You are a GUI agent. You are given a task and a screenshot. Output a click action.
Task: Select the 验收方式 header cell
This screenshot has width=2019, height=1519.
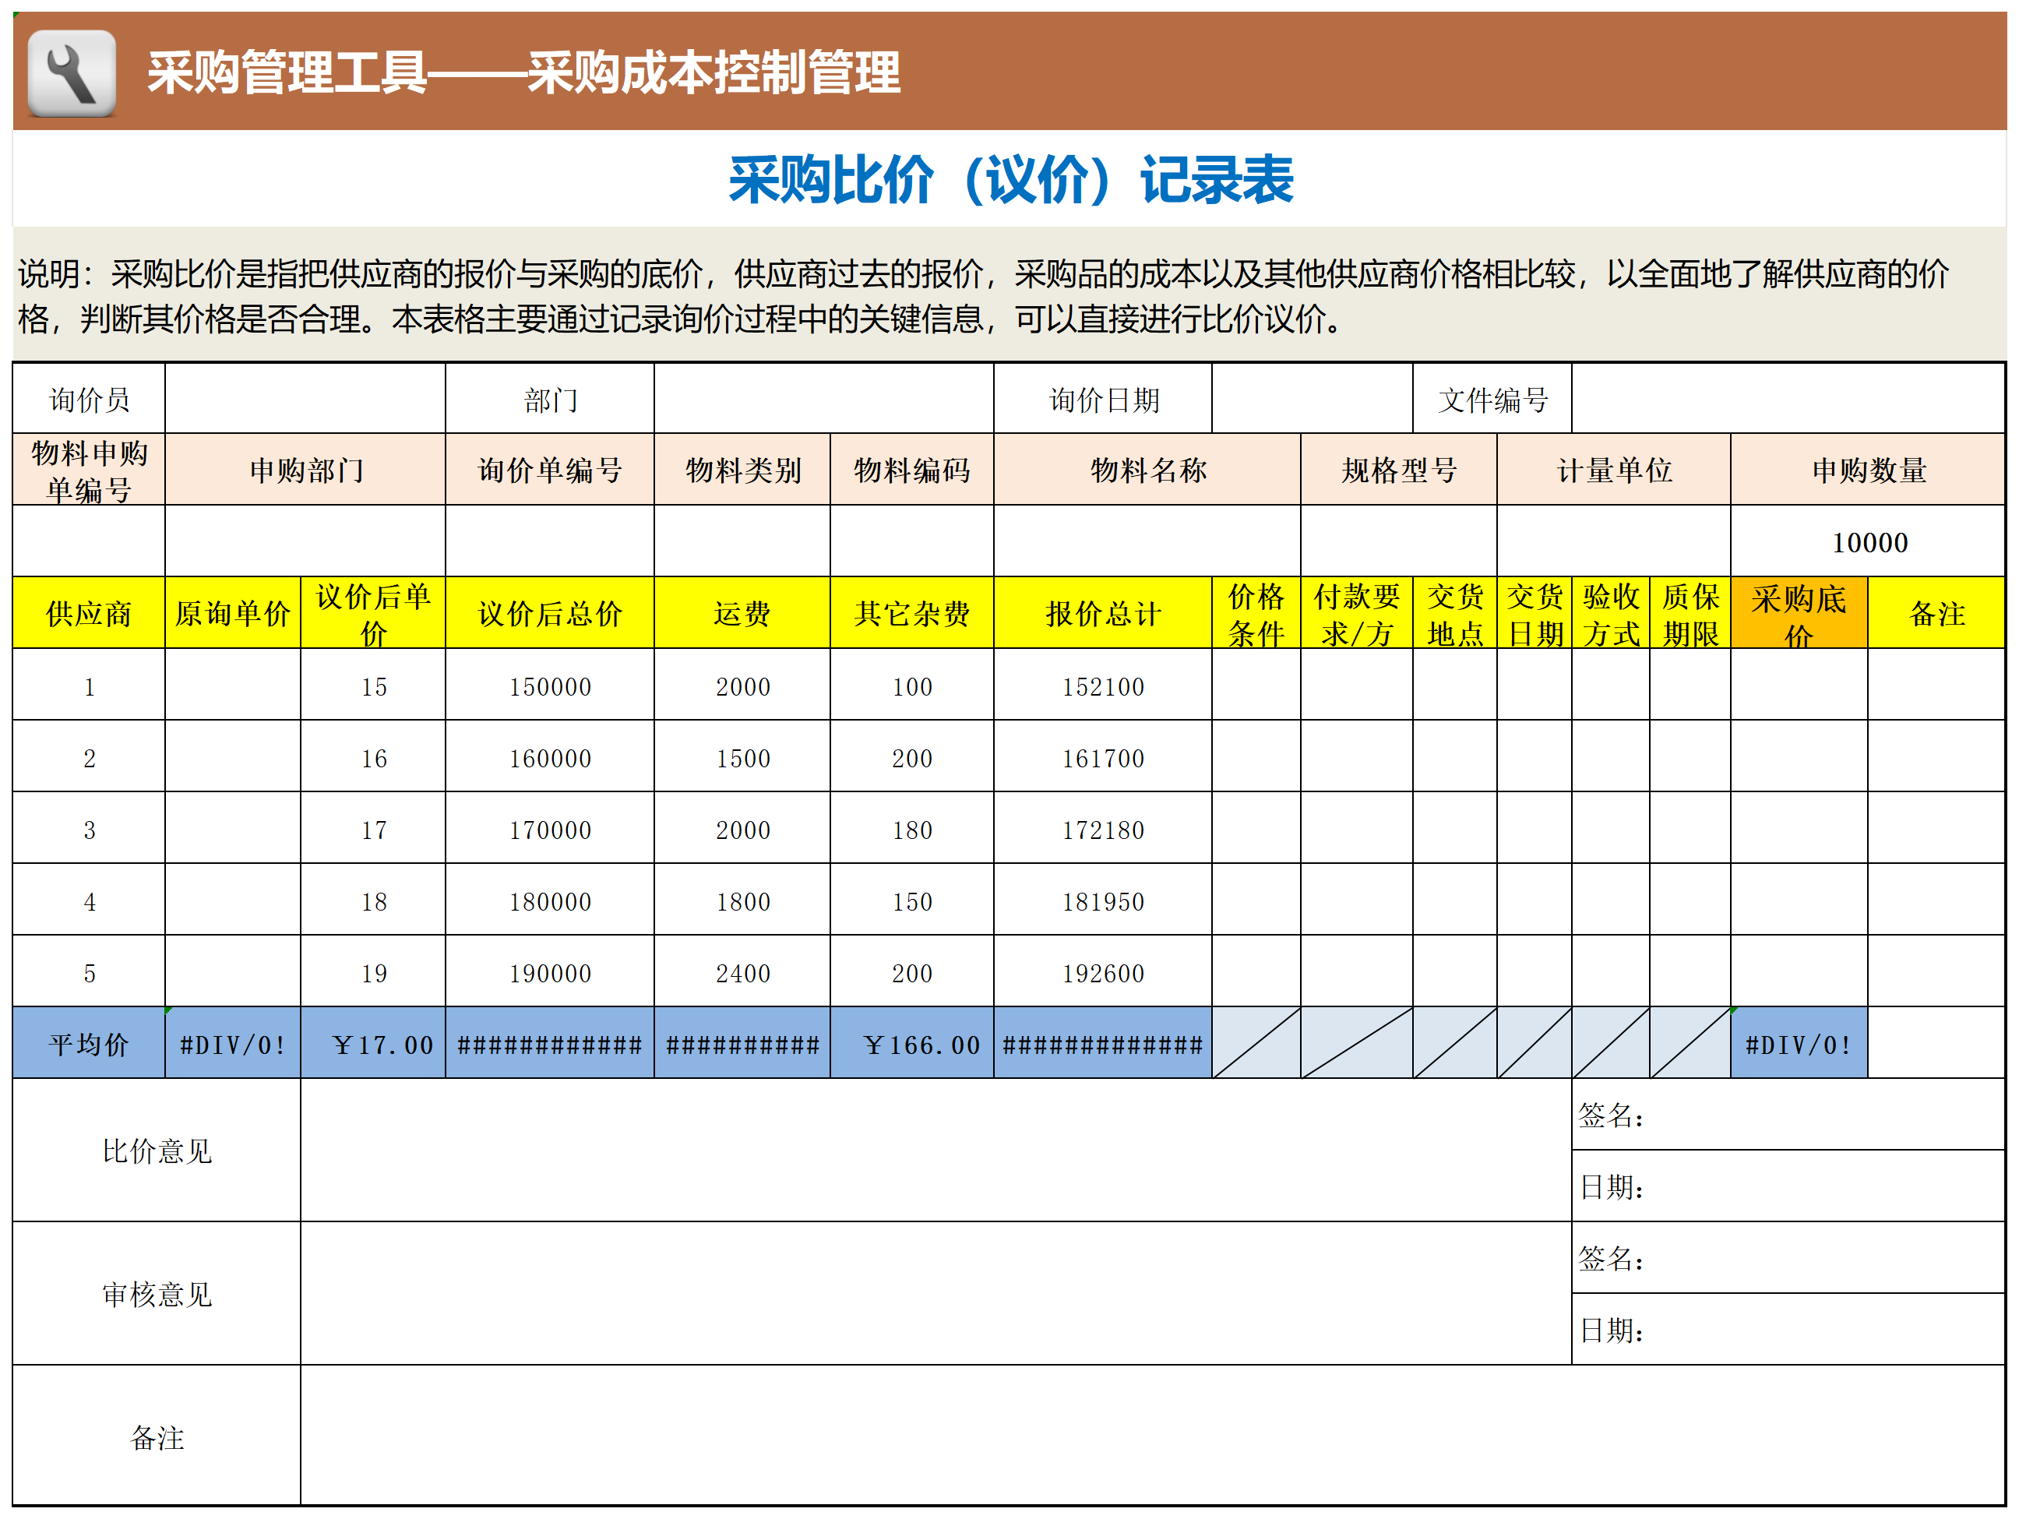[1611, 614]
